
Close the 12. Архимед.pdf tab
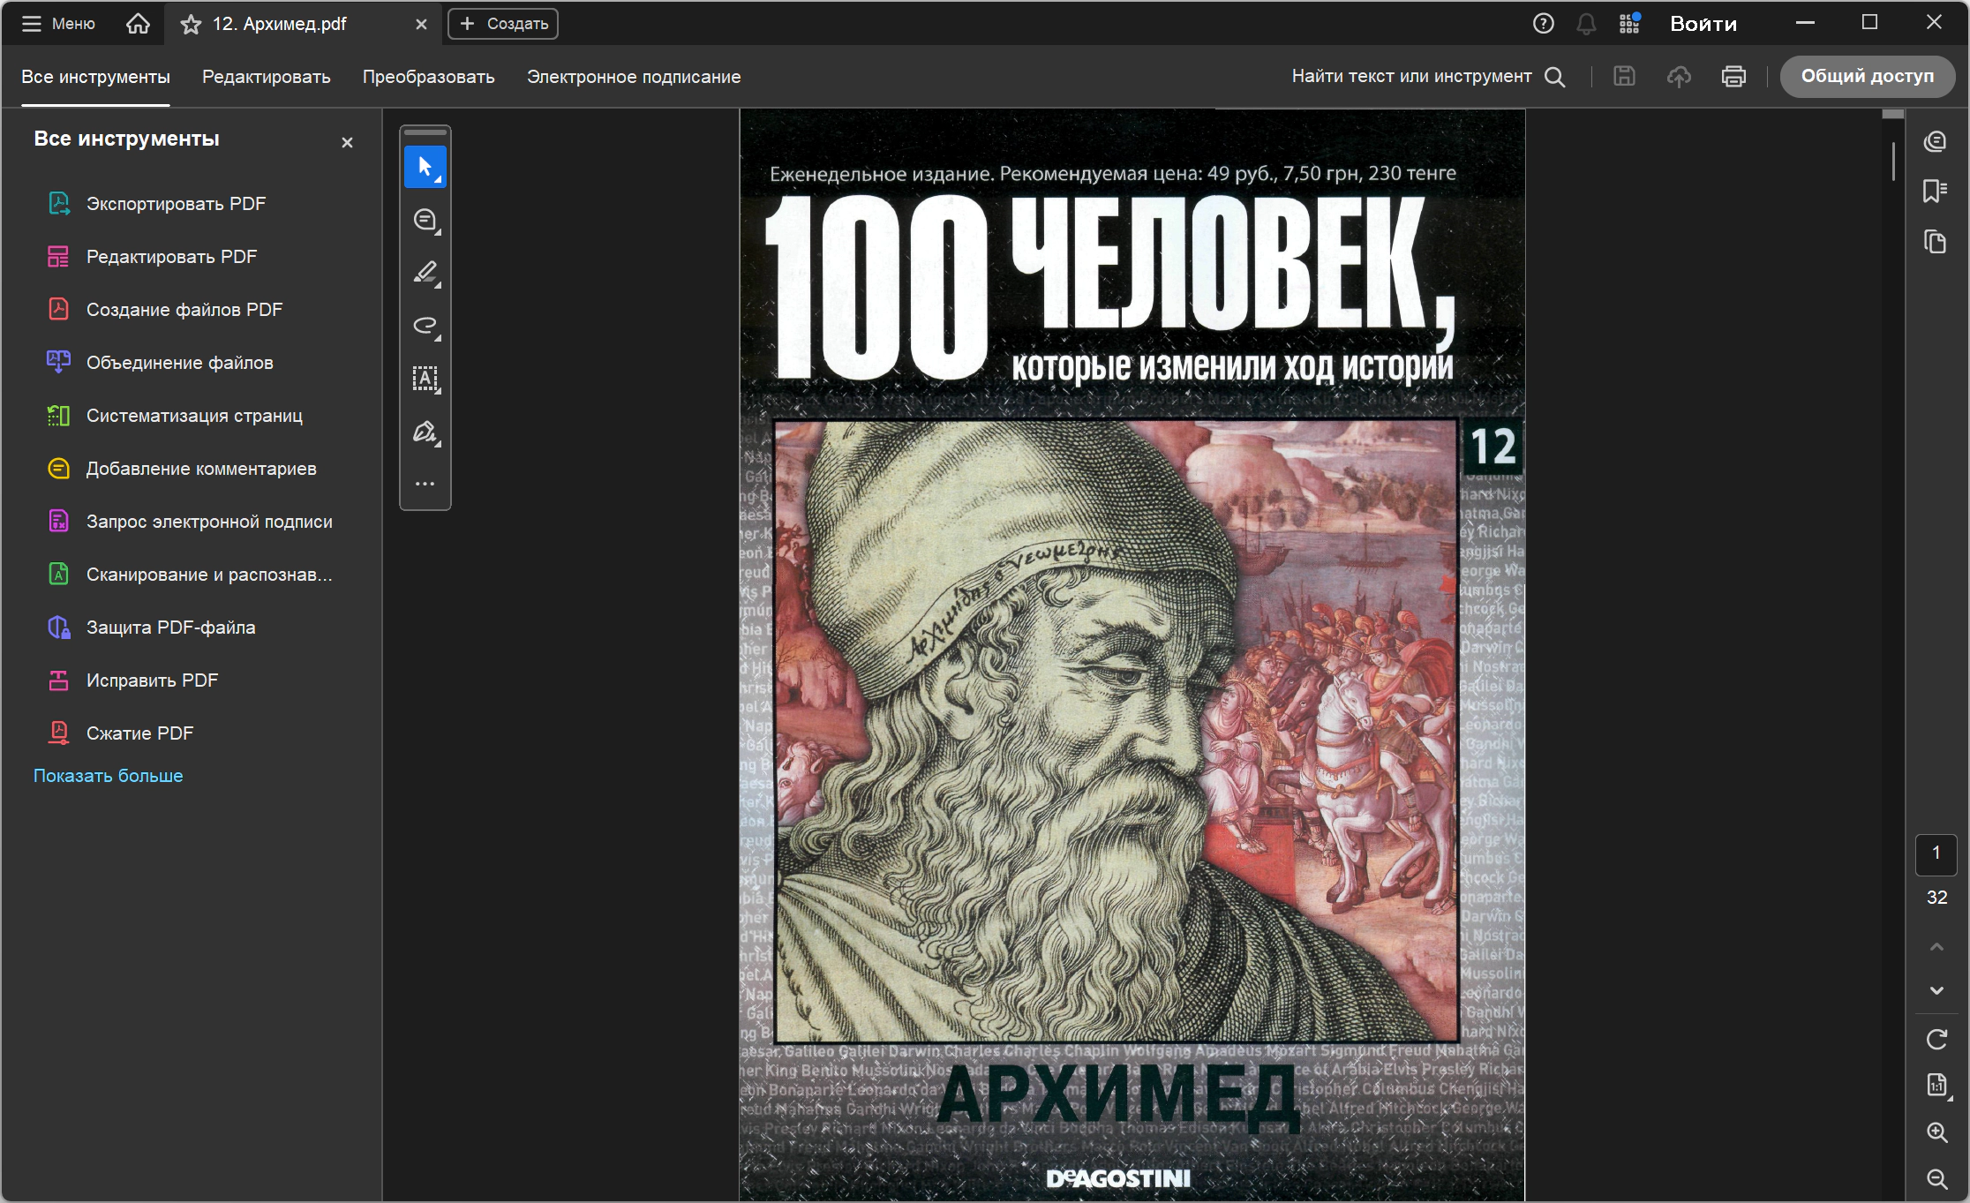(421, 25)
